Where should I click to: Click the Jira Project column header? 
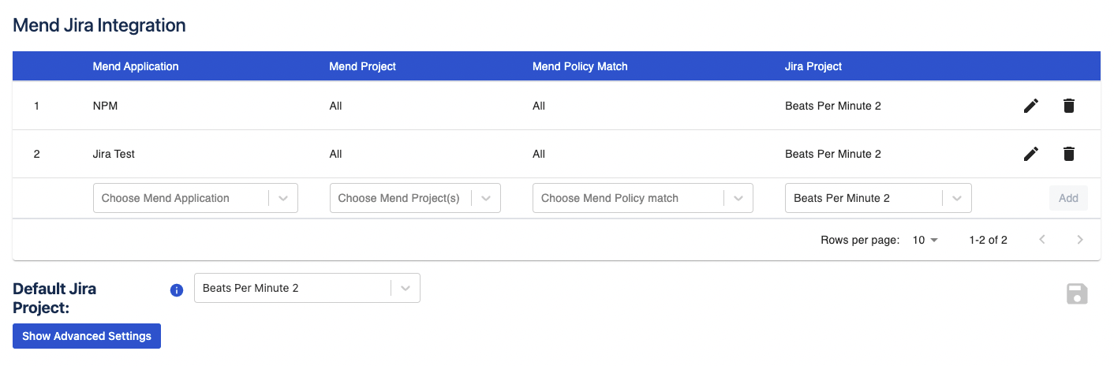tap(813, 66)
